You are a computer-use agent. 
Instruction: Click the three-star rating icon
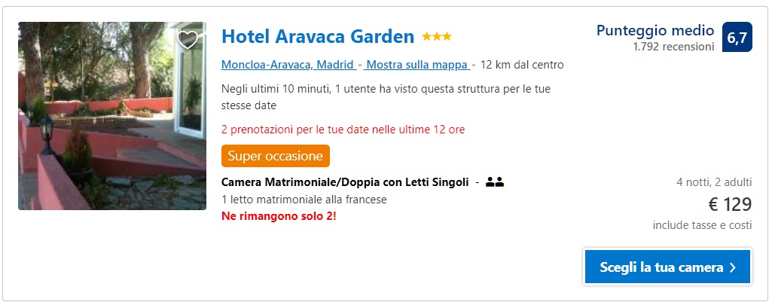437,36
